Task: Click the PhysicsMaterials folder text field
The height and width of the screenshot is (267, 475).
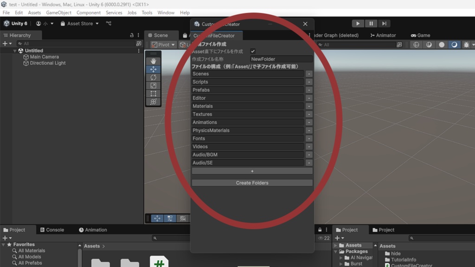Action: tap(248, 130)
